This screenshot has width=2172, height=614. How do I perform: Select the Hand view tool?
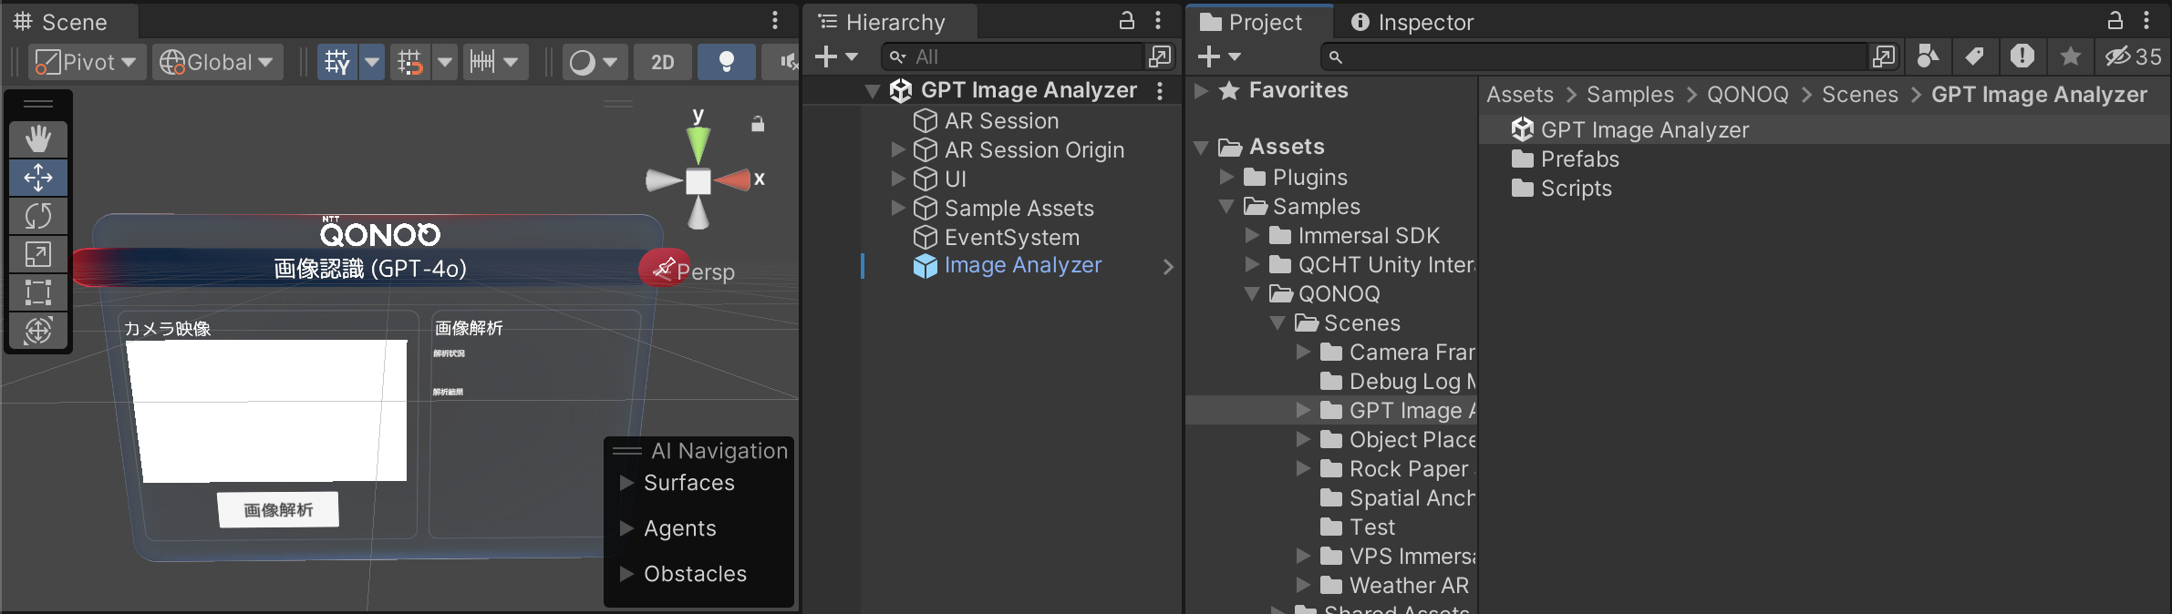pyautogui.click(x=38, y=139)
